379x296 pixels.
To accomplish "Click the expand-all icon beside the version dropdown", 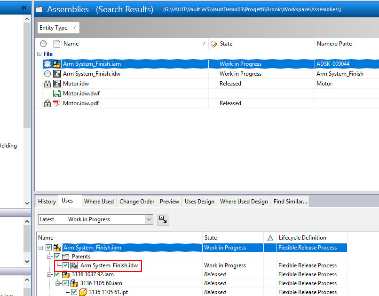I will coord(163,219).
